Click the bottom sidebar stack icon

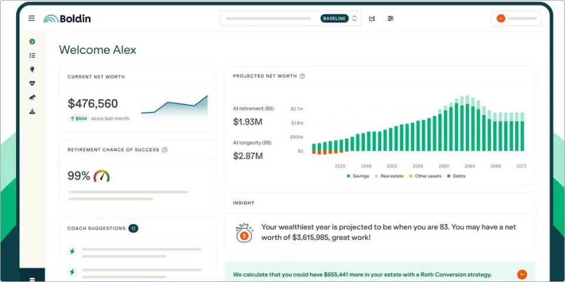pos(32,279)
